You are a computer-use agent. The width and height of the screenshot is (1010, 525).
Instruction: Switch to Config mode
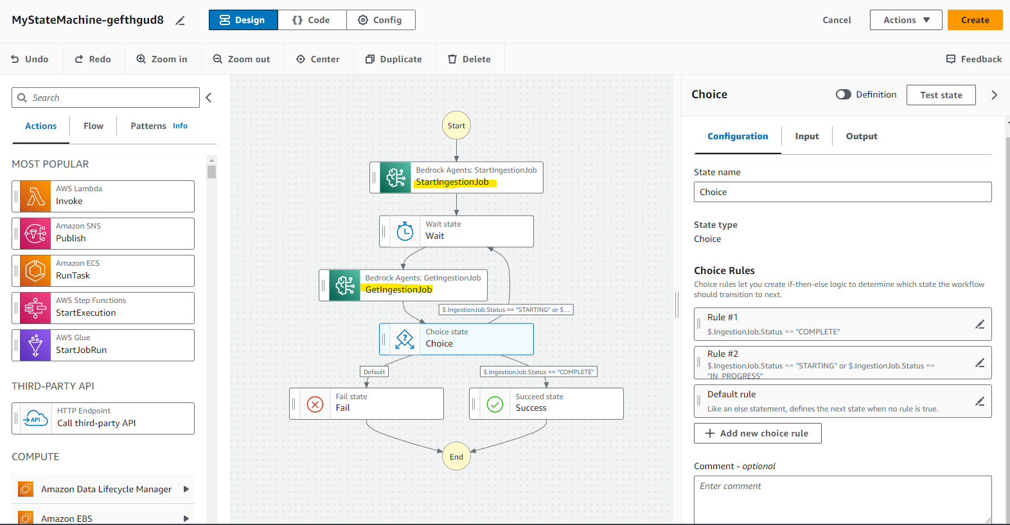[x=381, y=20]
